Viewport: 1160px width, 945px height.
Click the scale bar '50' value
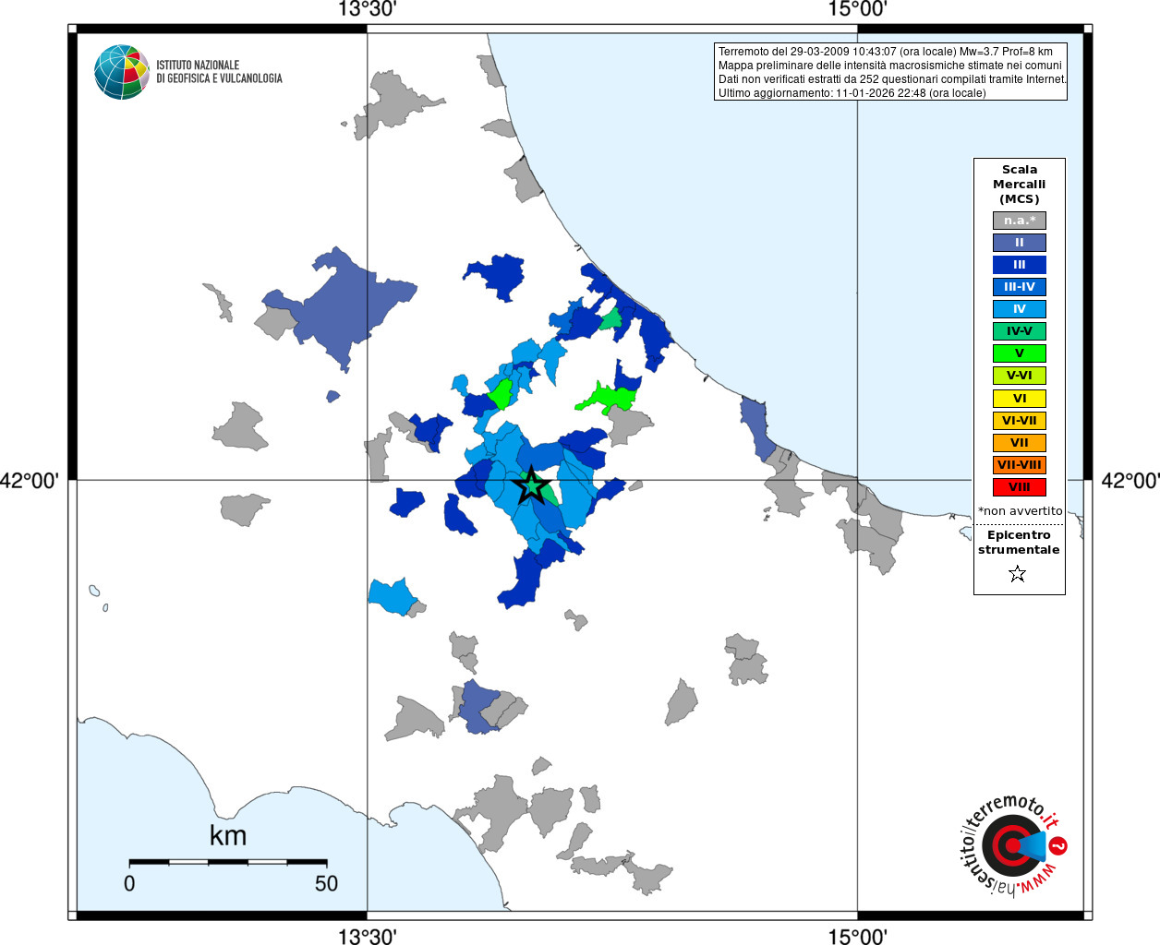(326, 883)
